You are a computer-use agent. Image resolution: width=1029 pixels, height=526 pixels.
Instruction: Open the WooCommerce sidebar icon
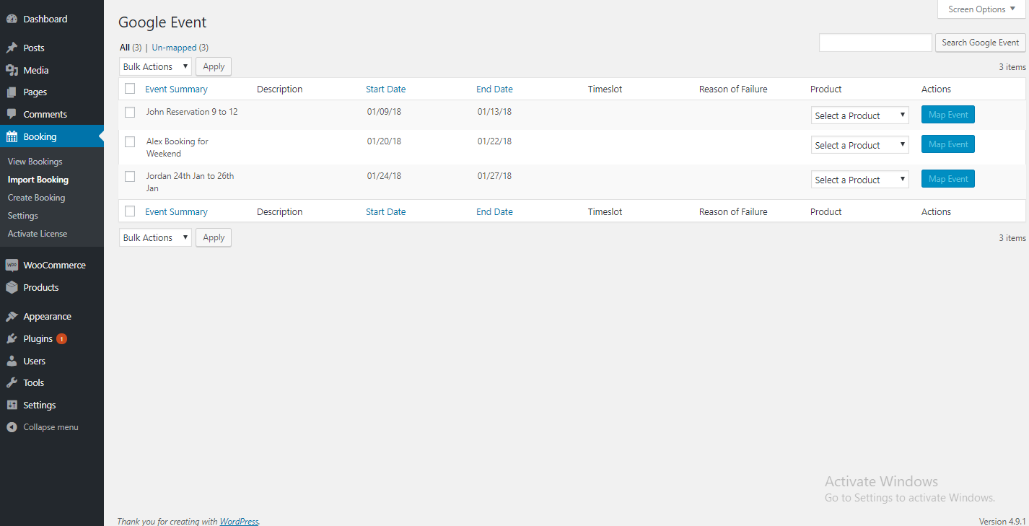13,265
